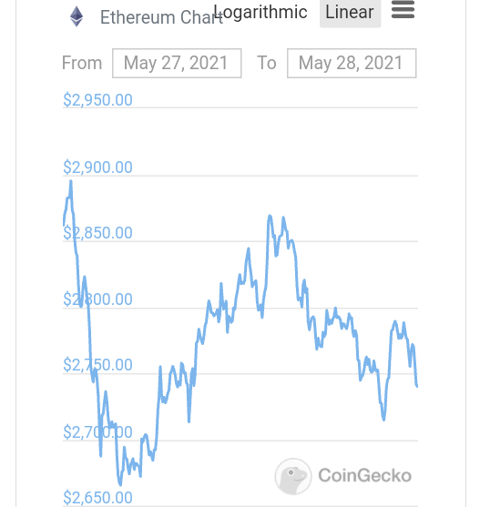Screen dimensions: 490x507
Task: Switch chart scale to Linear
Action: (350, 13)
